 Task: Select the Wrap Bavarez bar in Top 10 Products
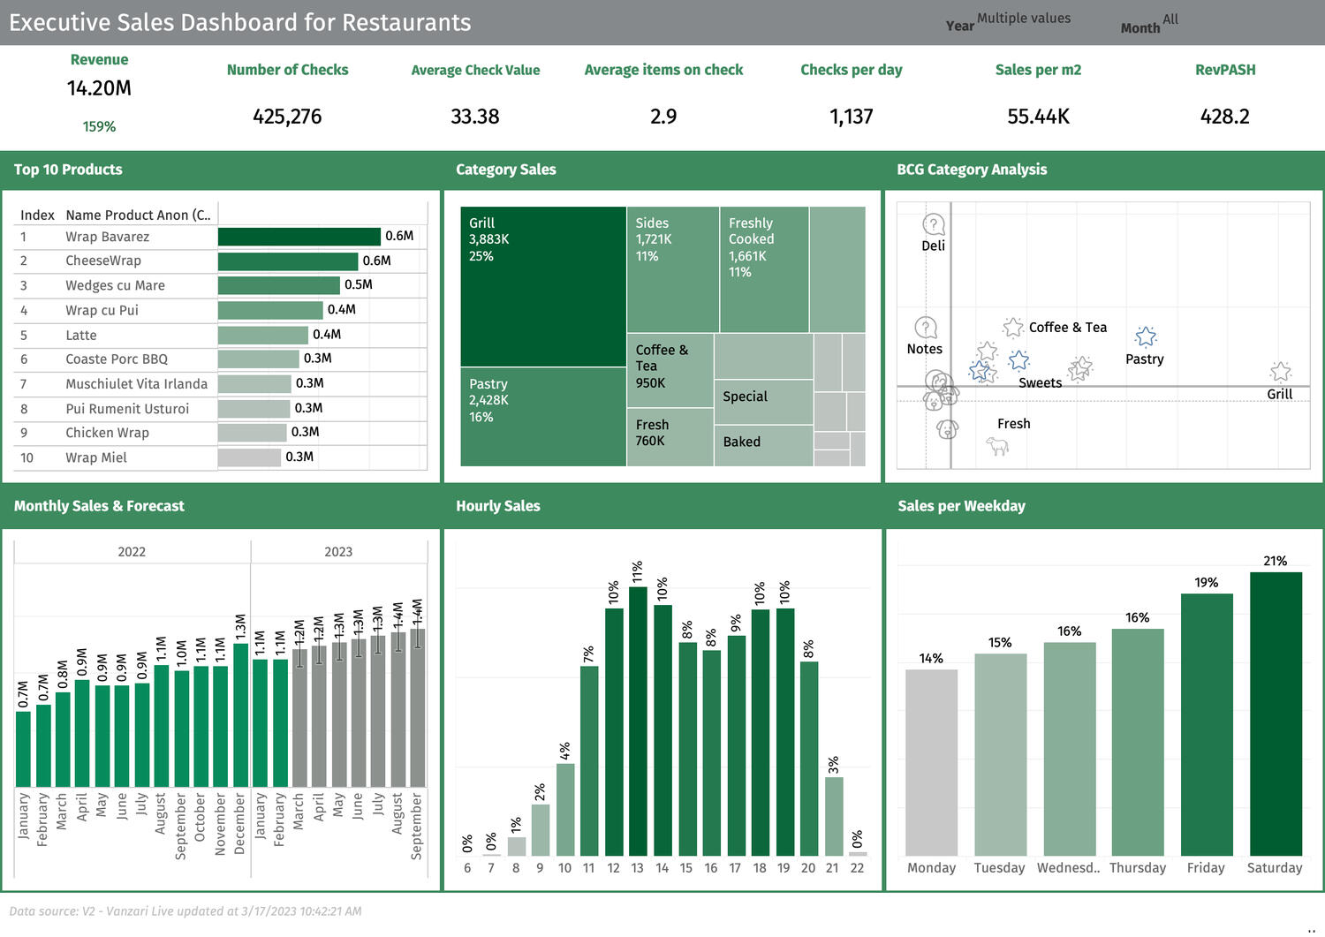tap(299, 237)
